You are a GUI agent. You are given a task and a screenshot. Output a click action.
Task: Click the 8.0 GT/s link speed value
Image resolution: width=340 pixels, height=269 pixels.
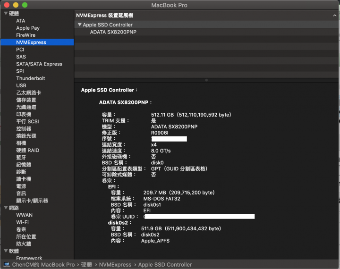tap(161, 151)
